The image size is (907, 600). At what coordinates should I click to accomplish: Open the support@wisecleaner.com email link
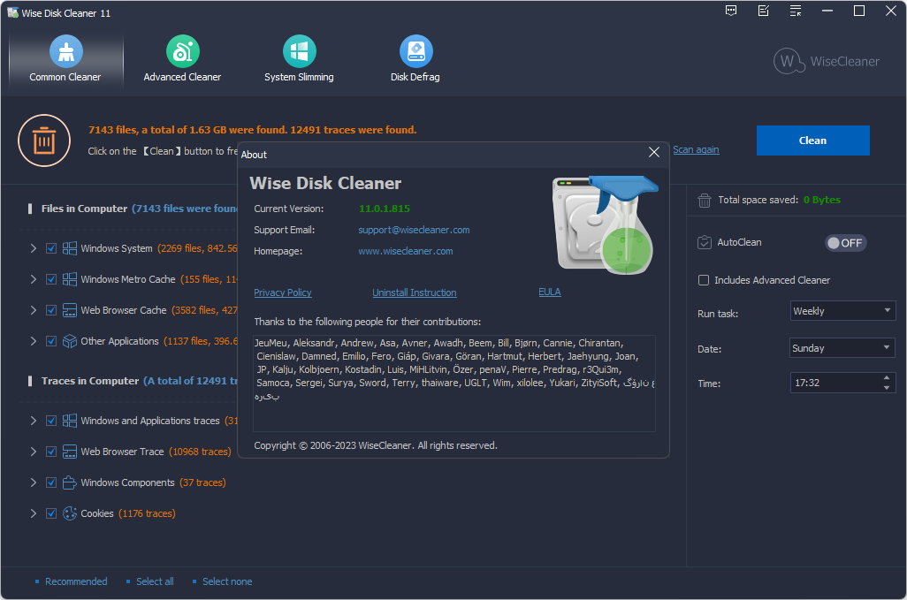click(x=414, y=230)
